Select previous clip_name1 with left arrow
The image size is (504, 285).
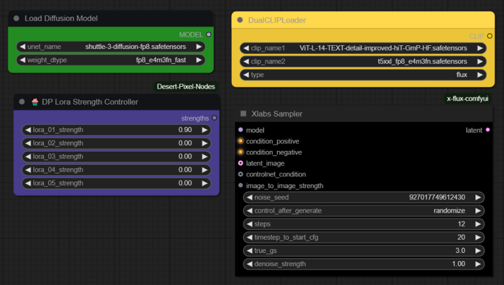tap(246, 48)
